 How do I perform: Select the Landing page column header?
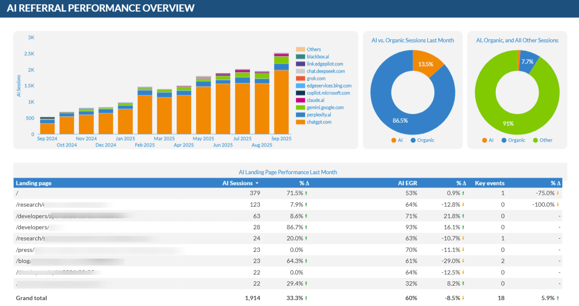pyautogui.click(x=33, y=183)
